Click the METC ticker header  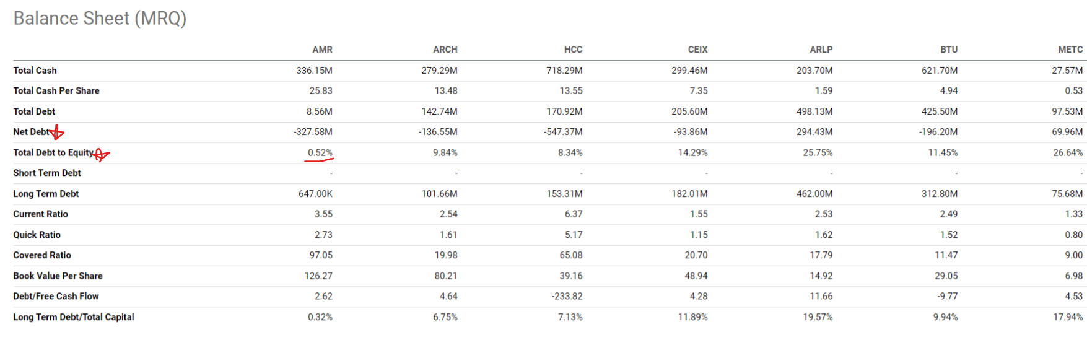coord(1070,50)
